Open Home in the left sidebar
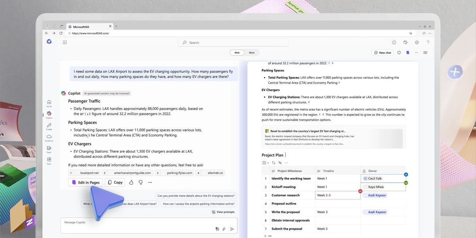This screenshot has height=238, width=476. pyautogui.click(x=49, y=103)
